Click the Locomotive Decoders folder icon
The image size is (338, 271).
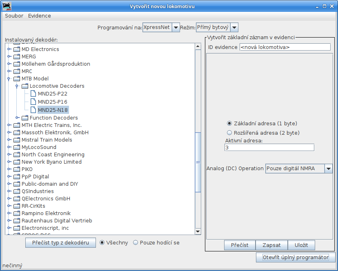coord(25,86)
